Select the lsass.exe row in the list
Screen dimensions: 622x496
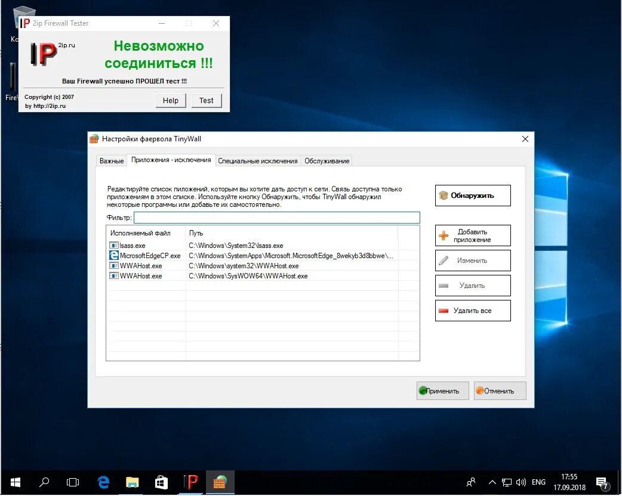[179, 245]
